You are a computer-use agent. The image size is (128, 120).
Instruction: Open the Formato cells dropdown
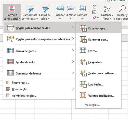point(82,13)
